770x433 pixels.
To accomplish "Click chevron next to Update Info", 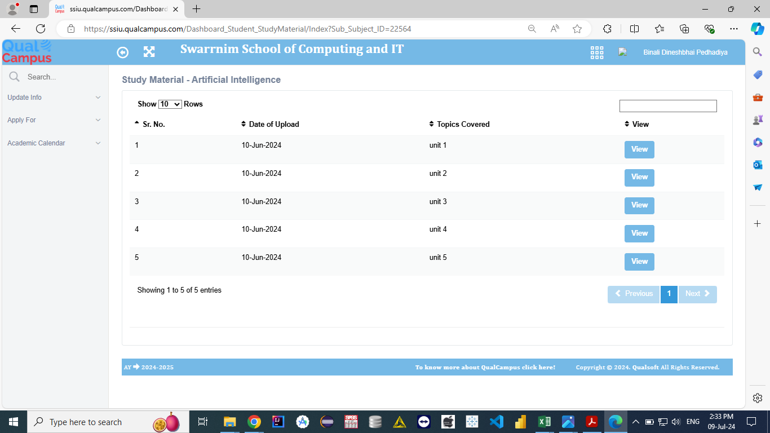I will click(x=98, y=98).
